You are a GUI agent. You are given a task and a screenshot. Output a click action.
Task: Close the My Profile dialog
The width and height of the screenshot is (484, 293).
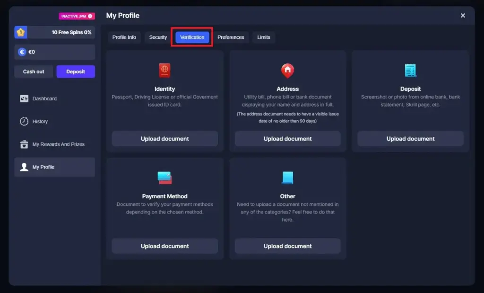(x=463, y=16)
